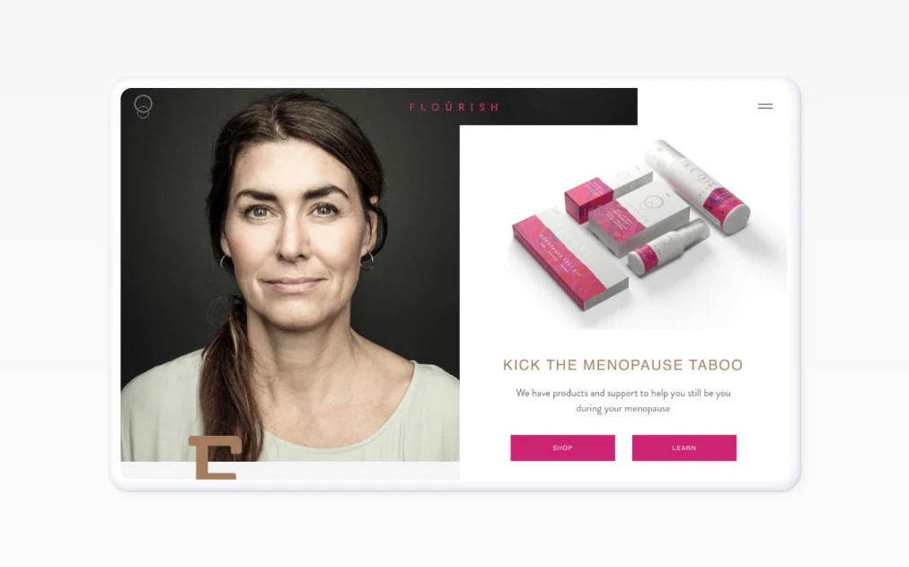Click the products and support description text

[623, 401]
